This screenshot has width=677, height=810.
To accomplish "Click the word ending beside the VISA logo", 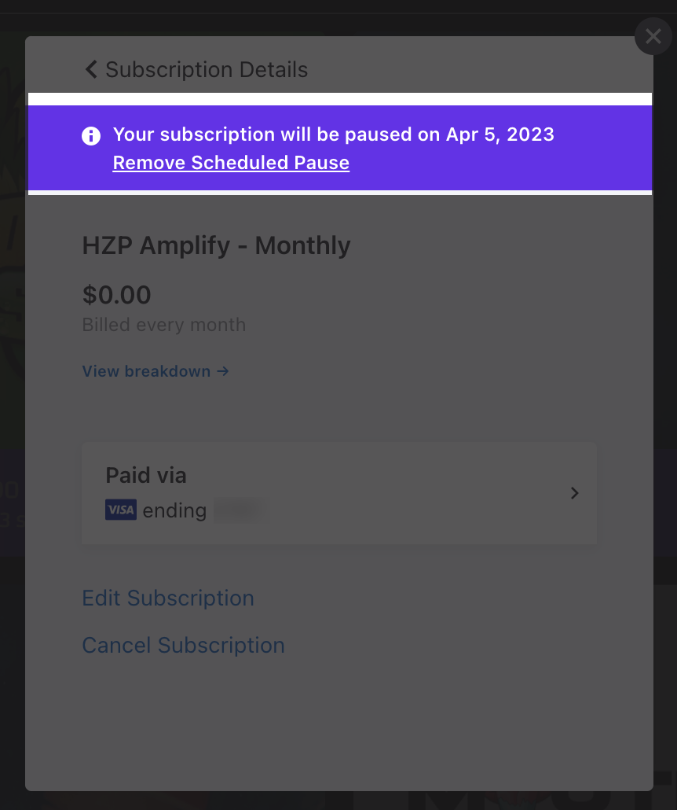I will coord(174,511).
